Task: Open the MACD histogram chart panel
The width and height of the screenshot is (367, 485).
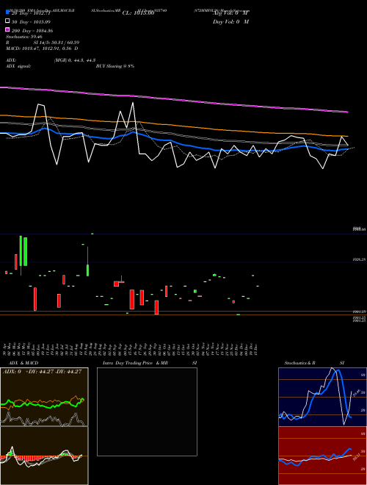Action: (x=44, y=456)
